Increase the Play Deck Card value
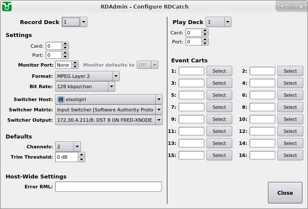Image resolution: width=308 pixels, height=209 pixels. pyautogui.click(x=205, y=31)
